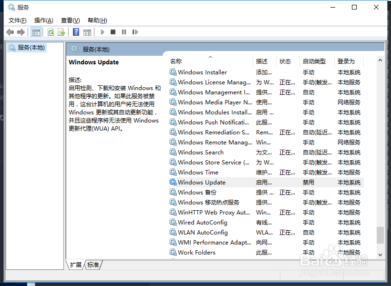Viewport: 391px width, 286px height.
Task: Click the gear icon of Windows Search row
Action: click(x=173, y=152)
